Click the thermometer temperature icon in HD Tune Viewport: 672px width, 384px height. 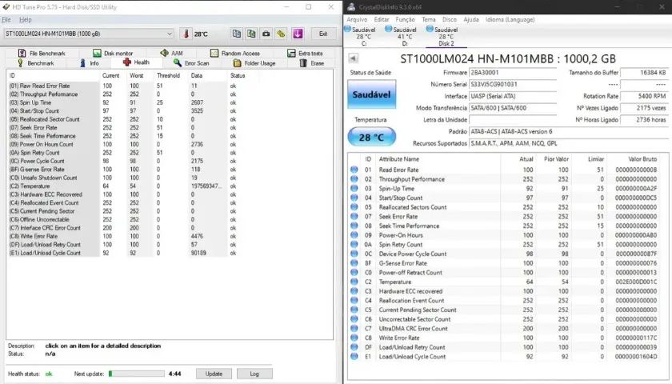coord(186,34)
